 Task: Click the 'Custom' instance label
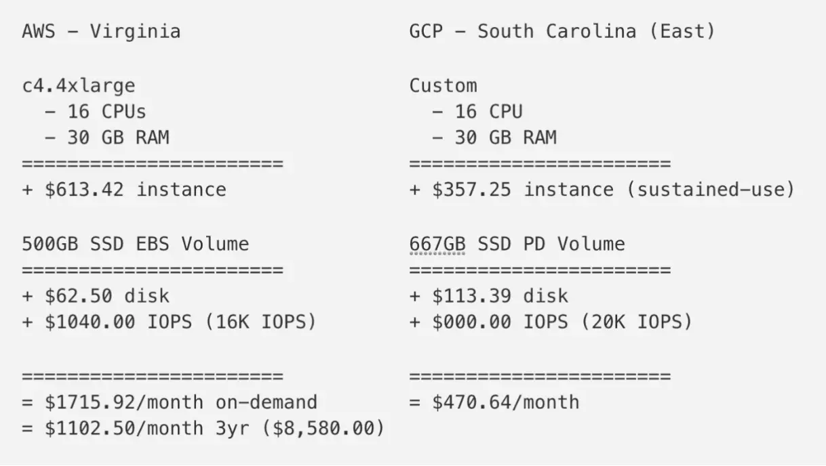point(443,85)
